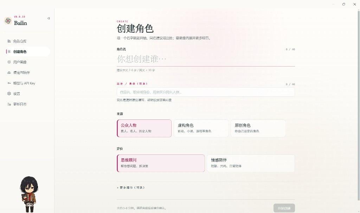360x213 pixels.
Task: Click the 建议中文 2-6 字 hint text
Action: point(136,70)
